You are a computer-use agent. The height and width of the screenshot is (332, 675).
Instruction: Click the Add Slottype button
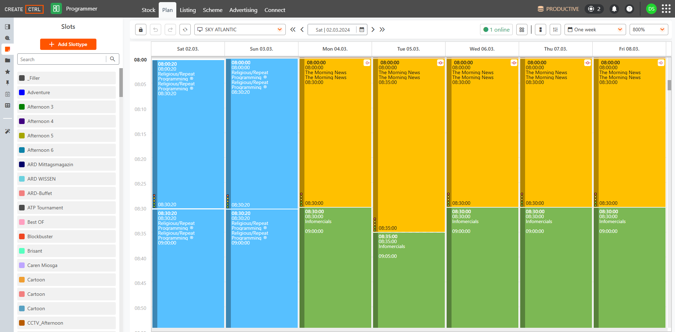pyautogui.click(x=68, y=44)
